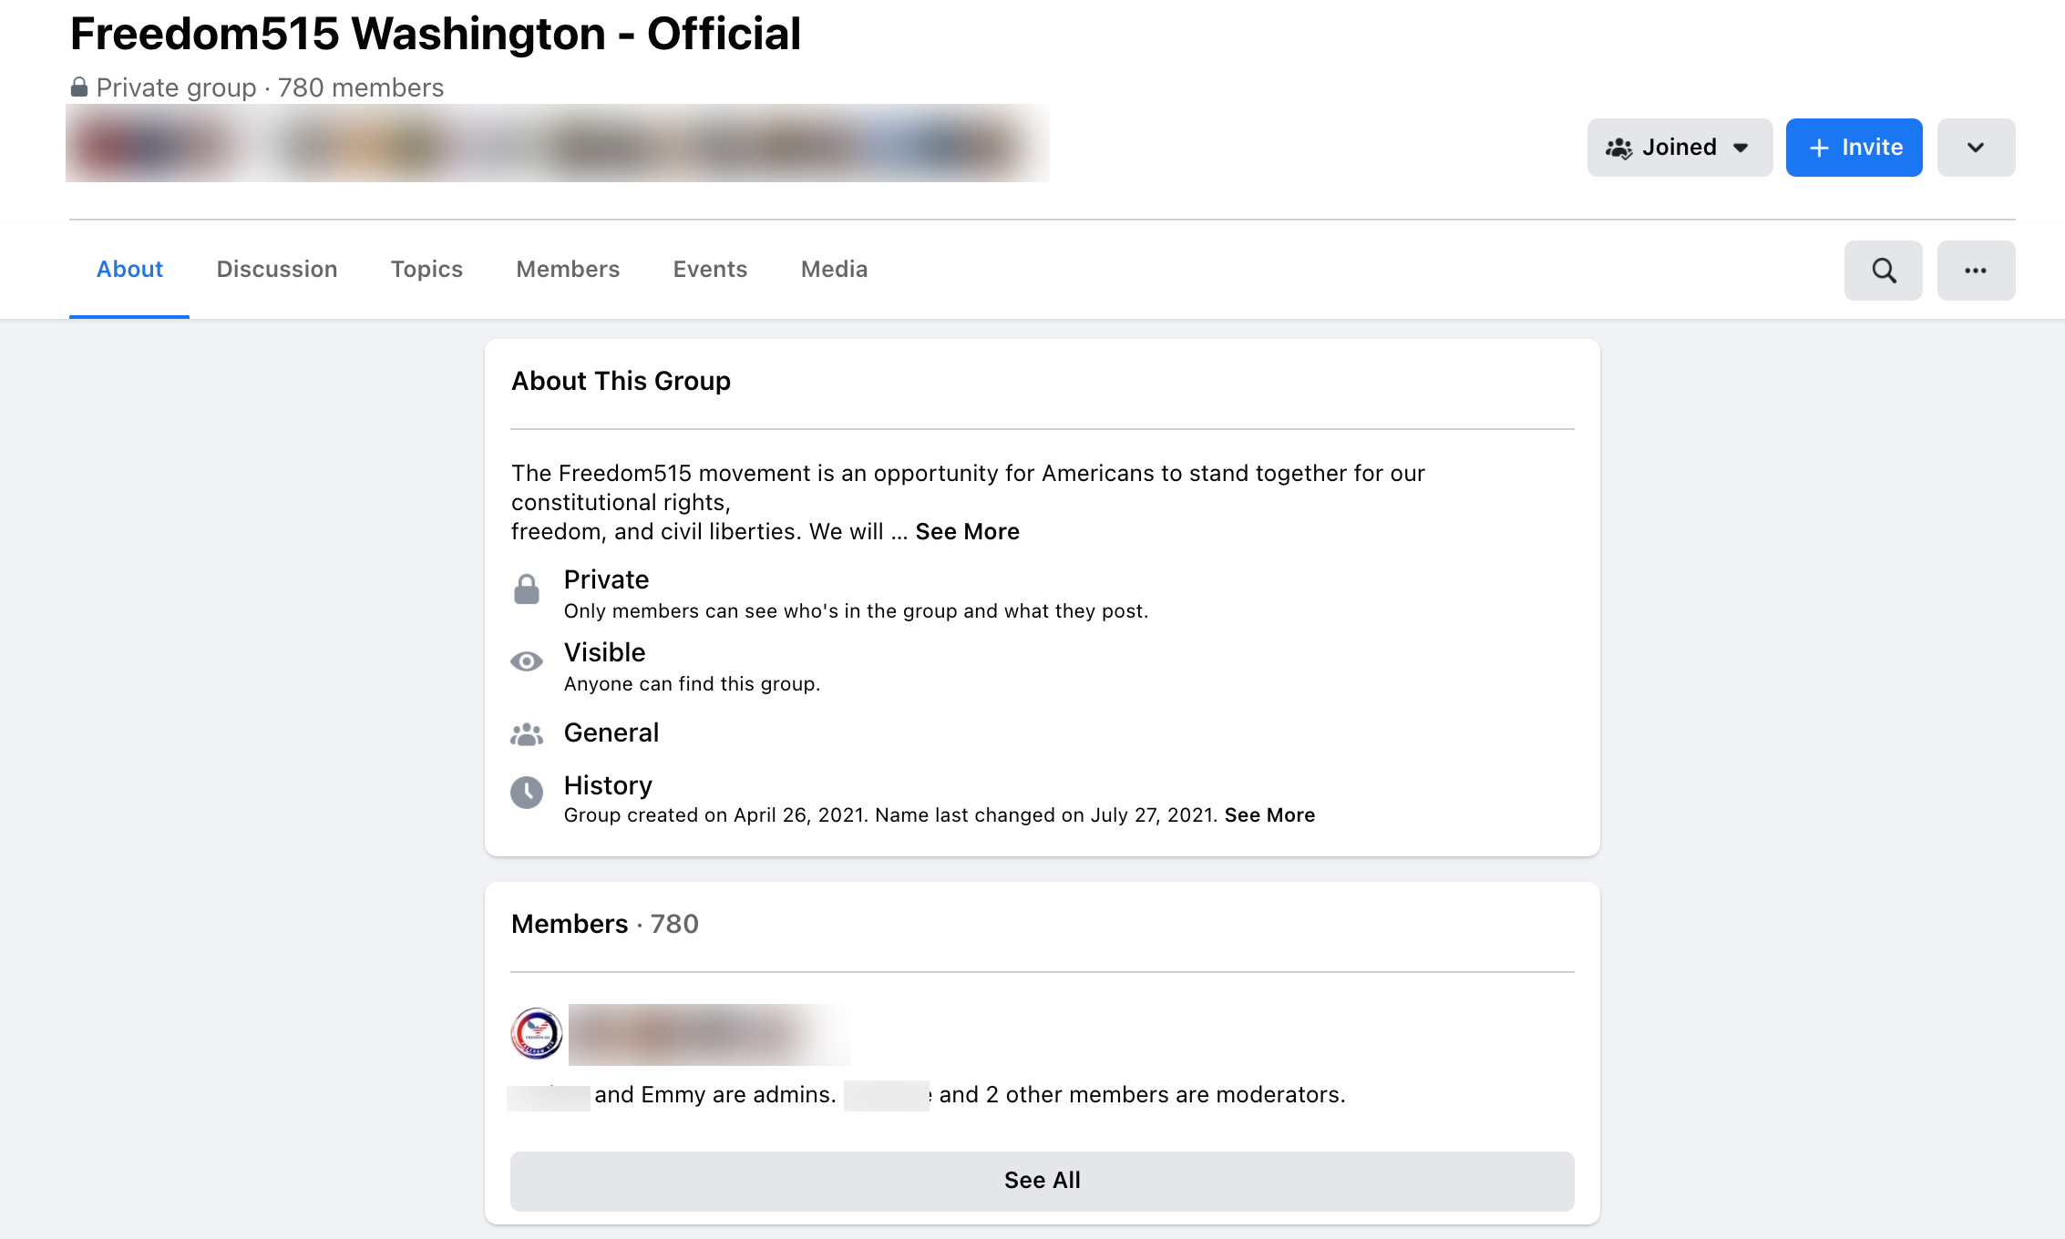
Task: Click the lock icon beside Private group header
Action: coord(79,87)
